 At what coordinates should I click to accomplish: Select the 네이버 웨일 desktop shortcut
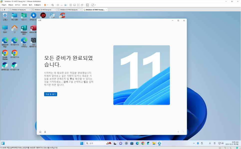5,66
